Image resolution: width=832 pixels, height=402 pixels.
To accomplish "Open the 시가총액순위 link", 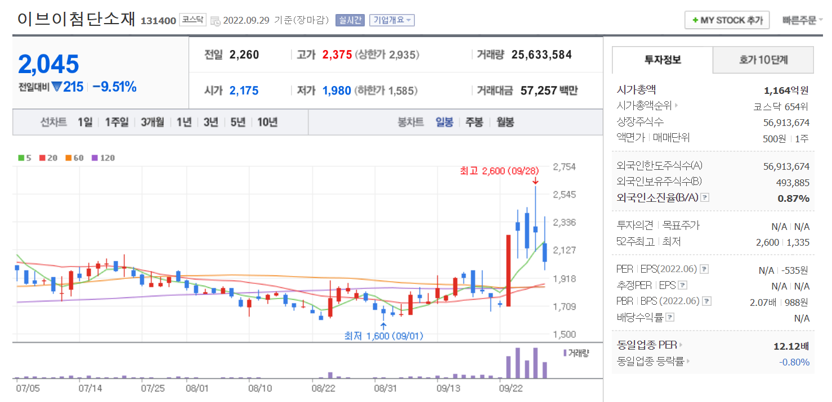I will 647,105.
